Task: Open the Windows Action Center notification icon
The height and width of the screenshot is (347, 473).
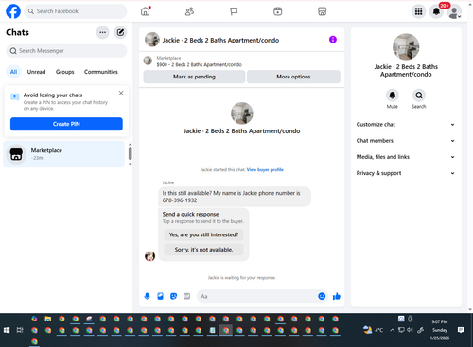Action: pyautogui.click(x=461, y=330)
